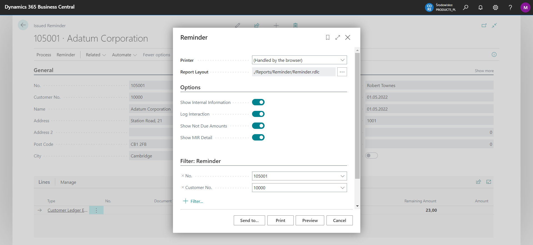This screenshot has height=245, width=533.
Task: Open the Customer No. filter dropdown arrow
Action: (343, 188)
